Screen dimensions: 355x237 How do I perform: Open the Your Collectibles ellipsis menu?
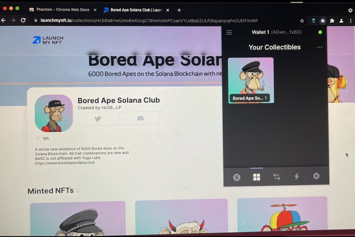[x=319, y=47]
